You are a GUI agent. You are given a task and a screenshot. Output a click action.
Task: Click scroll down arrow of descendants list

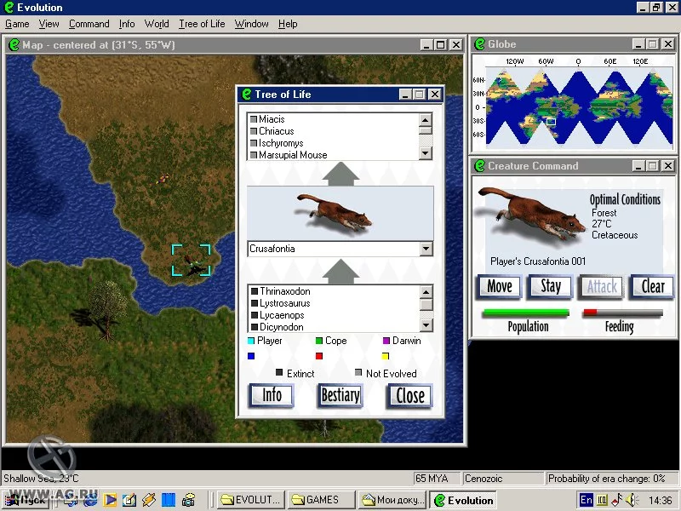426,153
